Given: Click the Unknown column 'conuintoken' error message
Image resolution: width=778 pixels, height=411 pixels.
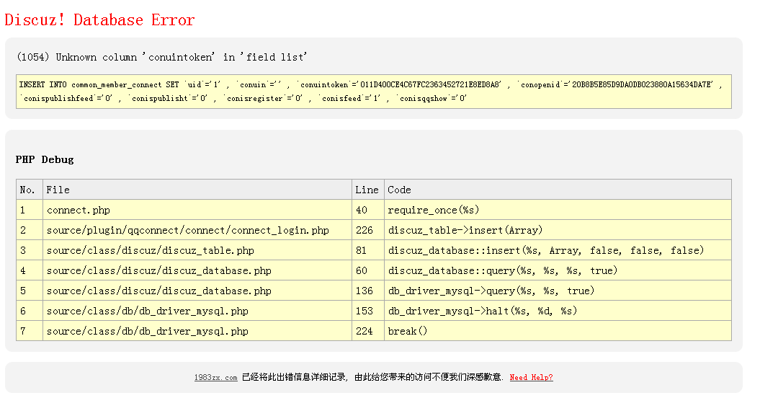Looking at the screenshot, I should 161,57.
